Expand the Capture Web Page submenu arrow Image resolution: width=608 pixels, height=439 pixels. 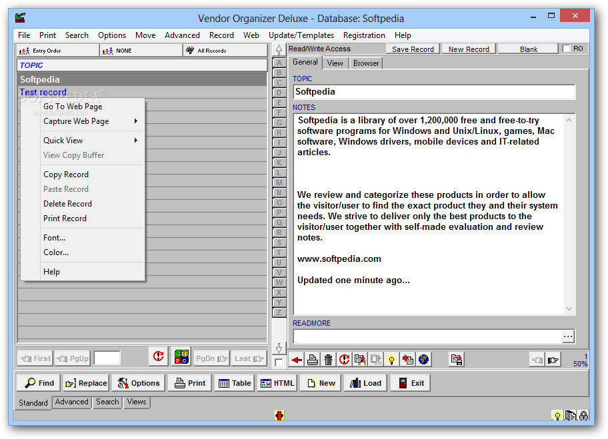[136, 121]
